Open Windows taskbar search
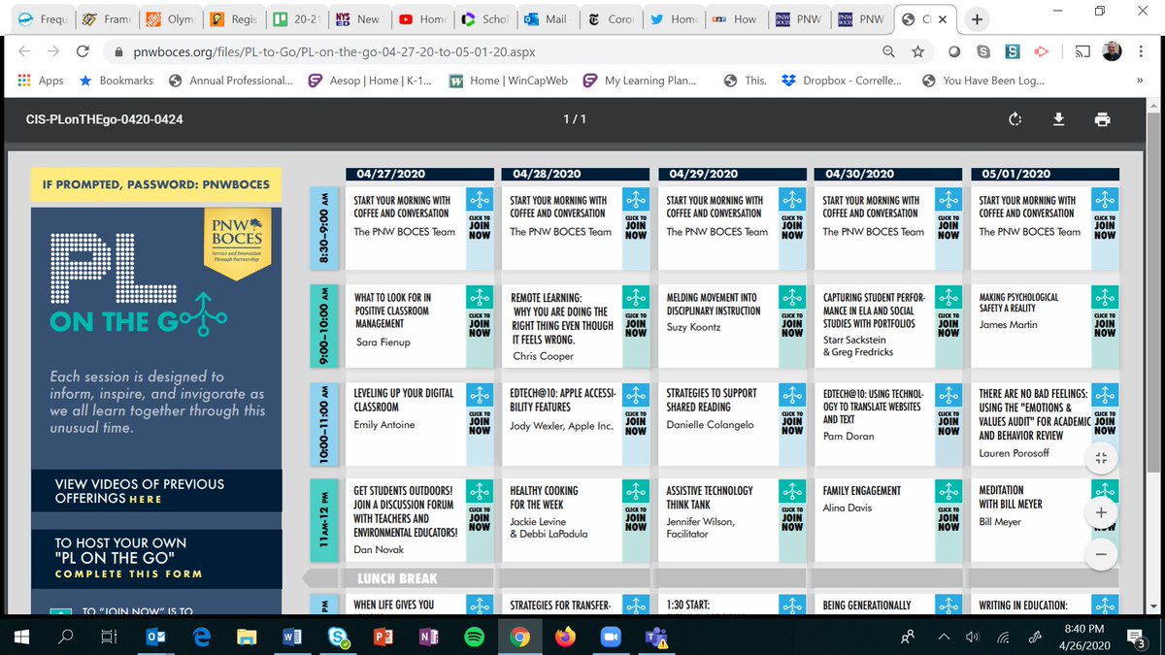Viewport: 1165px width, 655px height. click(x=67, y=637)
